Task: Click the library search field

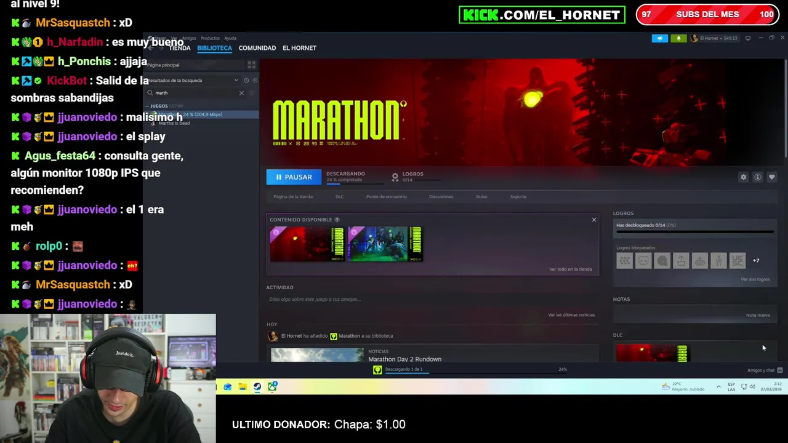Action: point(196,93)
